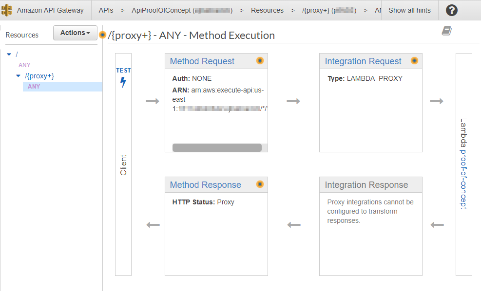Click the orange indicator on Integration Request header
The image size is (481, 291).
point(415,61)
